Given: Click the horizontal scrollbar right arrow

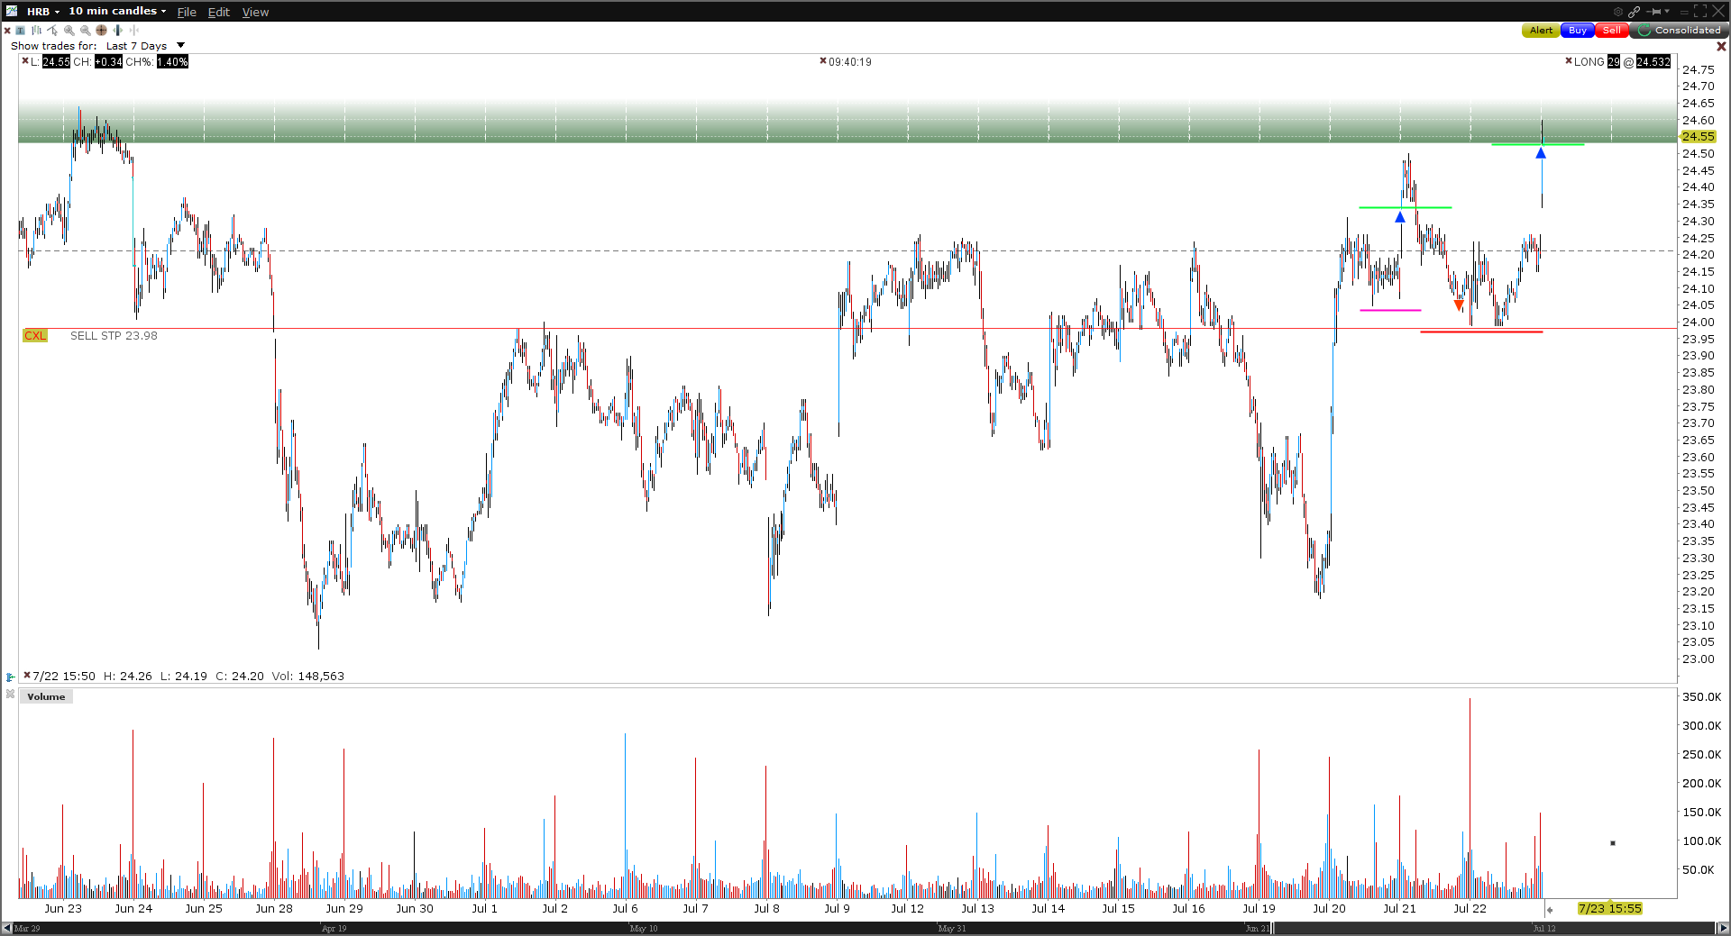Looking at the screenshot, I should [1723, 928].
